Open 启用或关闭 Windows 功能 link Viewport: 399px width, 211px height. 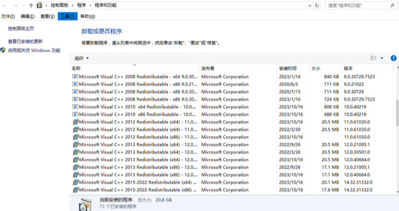34,51
